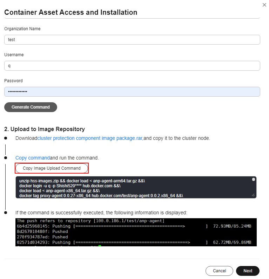Image resolution: width=269 pixels, height=279 pixels.
Task: Focus the Username input field
Action: pyautogui.click(x=132, y=66)
